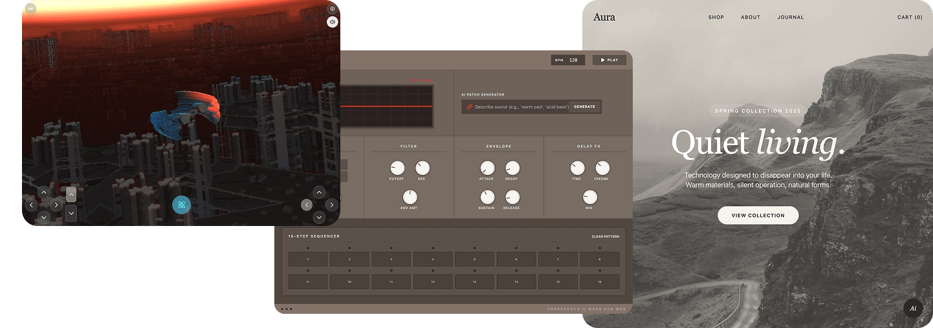Go to the Journal page
The image size is (933, 328).
tap(790, 17)
